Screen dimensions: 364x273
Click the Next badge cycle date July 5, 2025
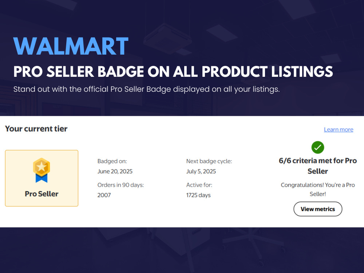[201, 171]
